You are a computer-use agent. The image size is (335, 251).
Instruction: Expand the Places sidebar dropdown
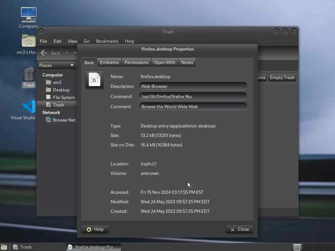point(57,65)
